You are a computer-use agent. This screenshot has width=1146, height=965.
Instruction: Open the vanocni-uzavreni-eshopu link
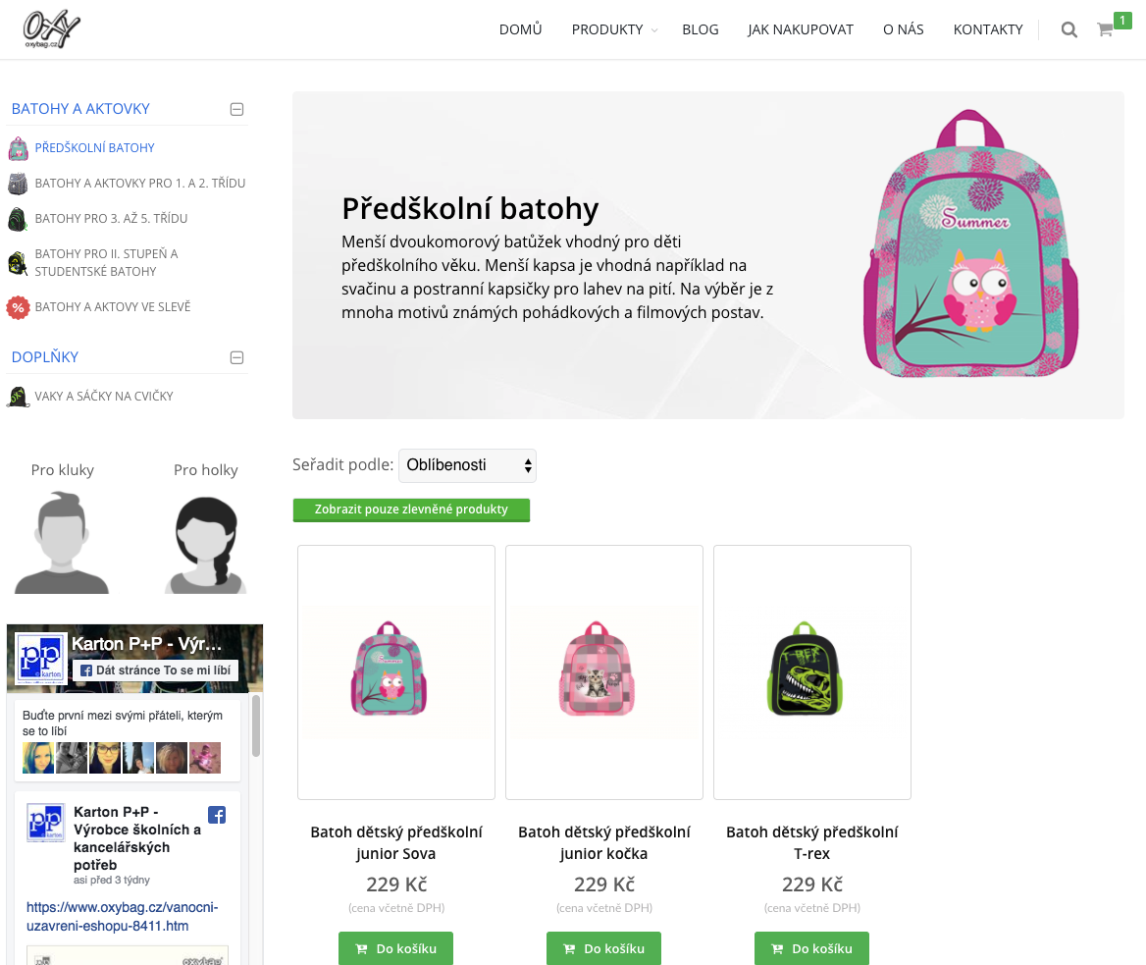click(x=122, y=917)
